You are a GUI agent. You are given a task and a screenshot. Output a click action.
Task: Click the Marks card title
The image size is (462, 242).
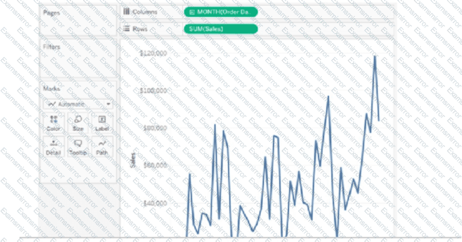pyautogui.click(x=51, y=88)
